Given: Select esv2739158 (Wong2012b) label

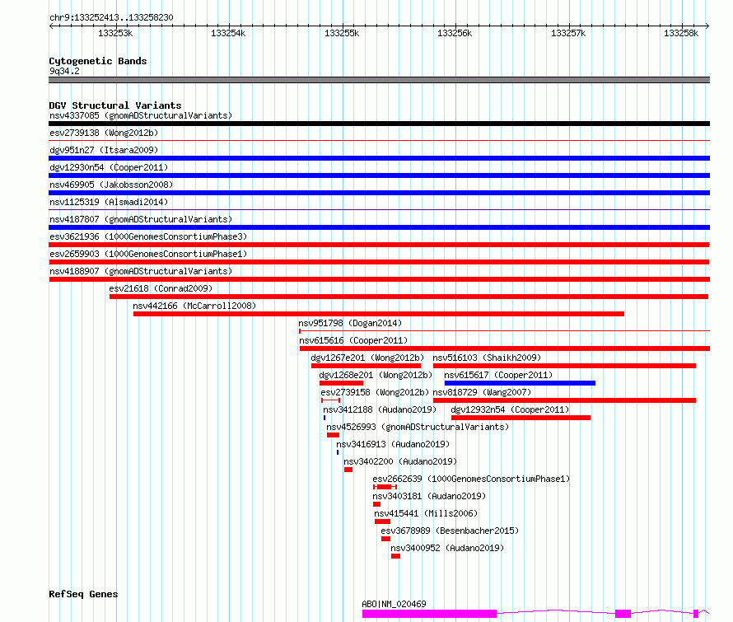Looking at the screenshot, I should (375, 392).
